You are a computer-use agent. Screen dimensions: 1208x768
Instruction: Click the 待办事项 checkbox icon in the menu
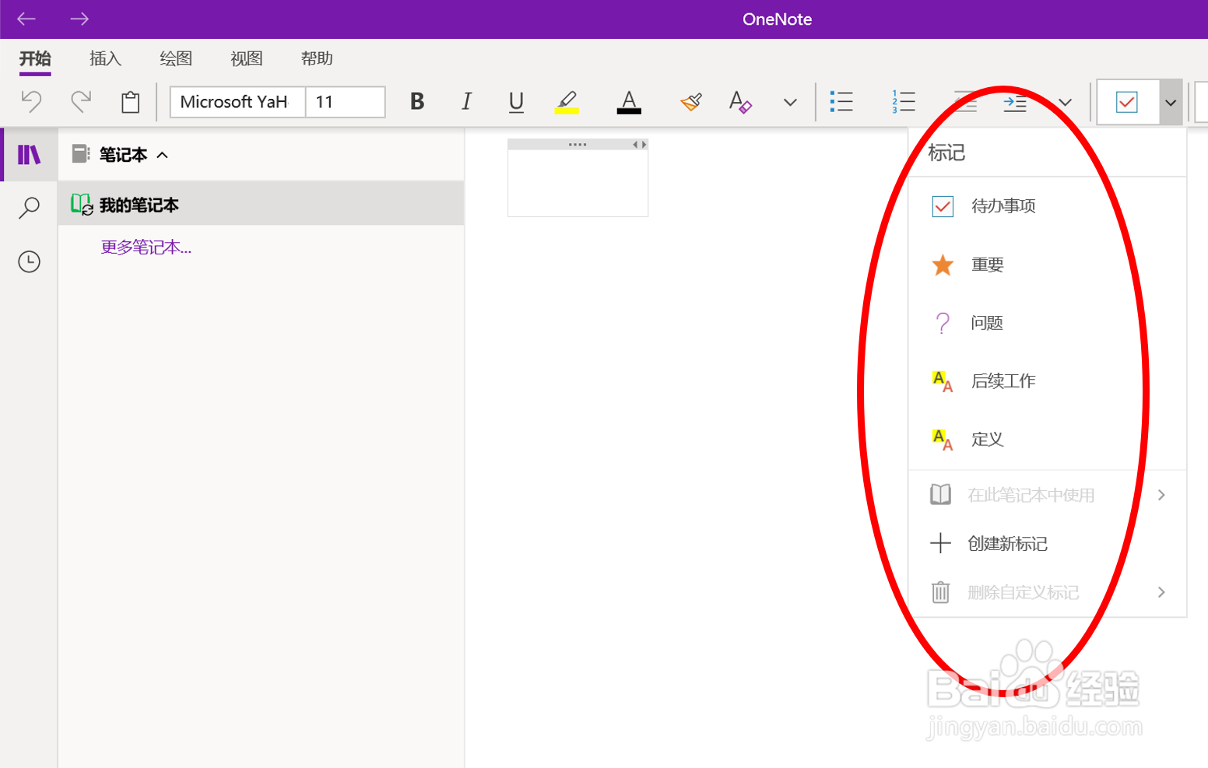coord(943,206)
